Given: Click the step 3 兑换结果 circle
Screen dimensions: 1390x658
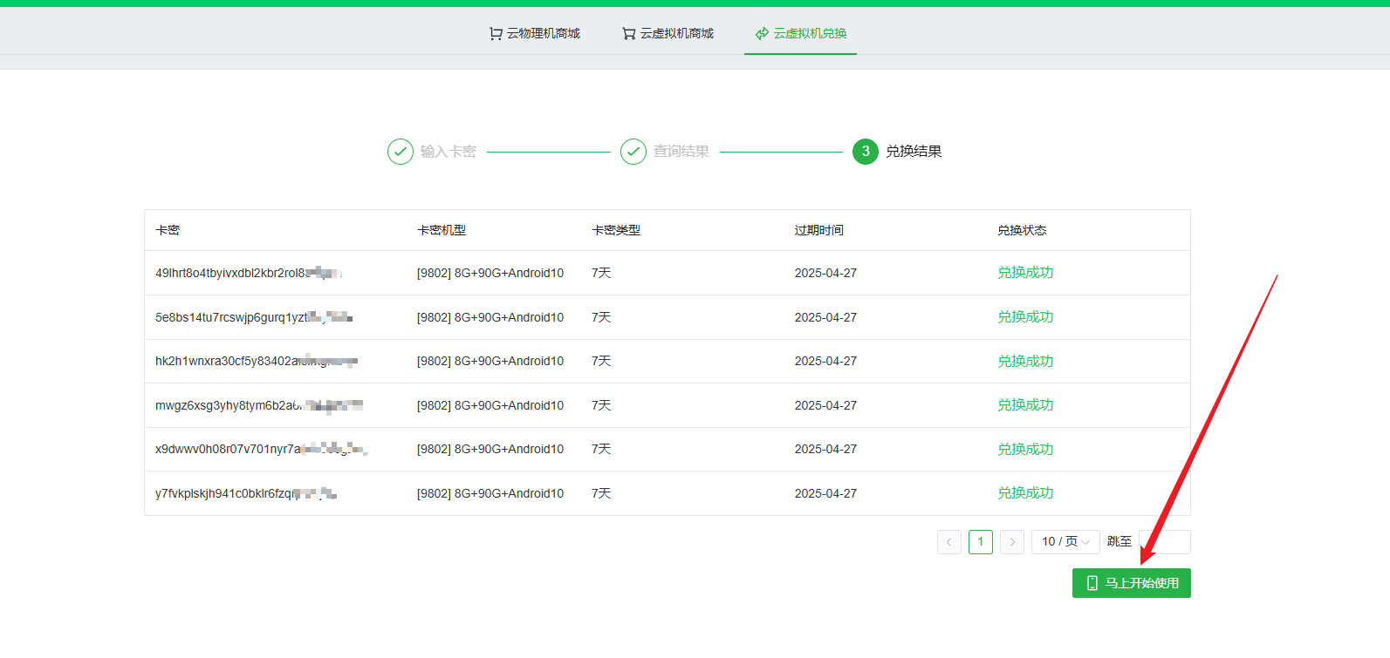Looking at the screenshot, I should point(866,152).
